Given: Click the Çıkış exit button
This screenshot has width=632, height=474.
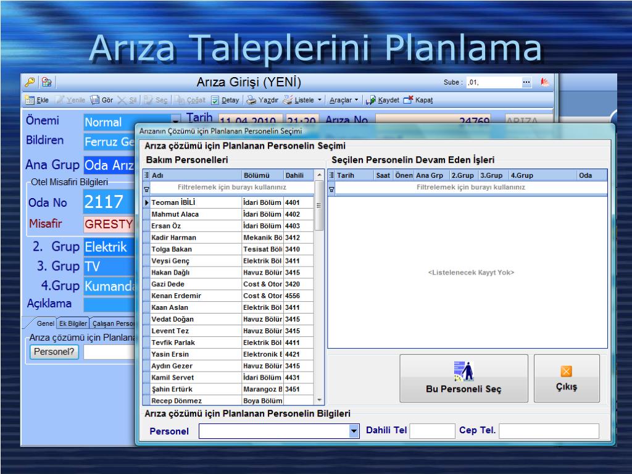Looking at the screenshot, I should (x=567, y=378).
